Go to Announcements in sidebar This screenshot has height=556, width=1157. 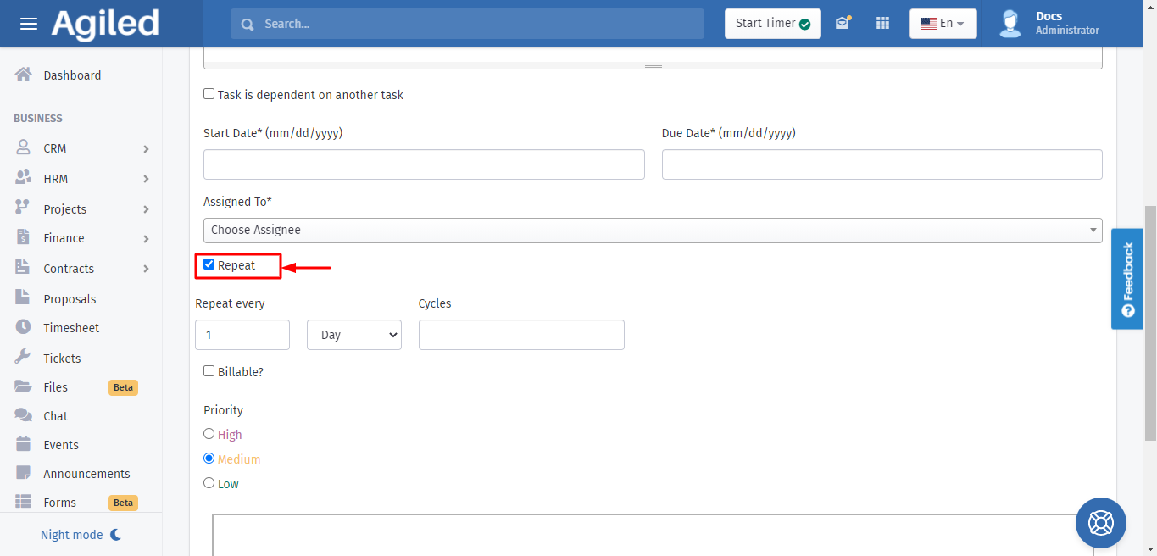[x=86, y=474]
